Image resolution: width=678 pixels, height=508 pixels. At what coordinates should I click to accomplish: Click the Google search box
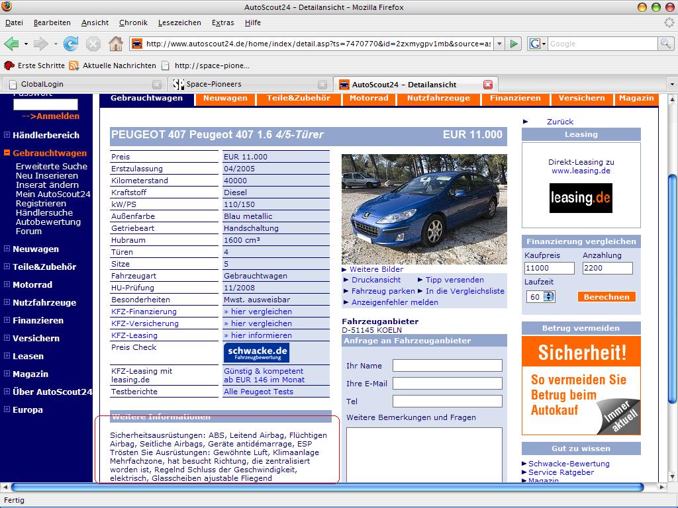(603, 44)
